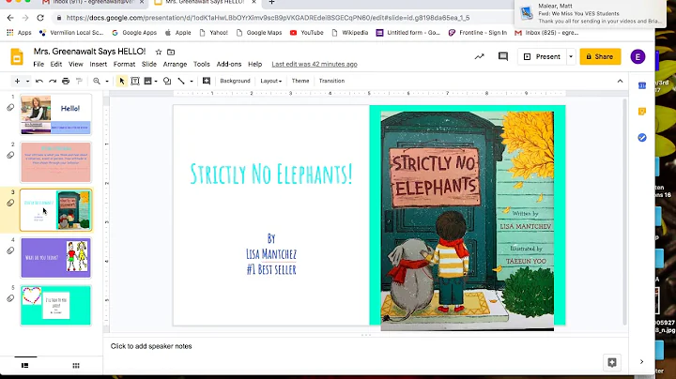Select the 'Strictly No Elephants!' title text
Screen dimensions: 676x379
(x=271, y=174)
